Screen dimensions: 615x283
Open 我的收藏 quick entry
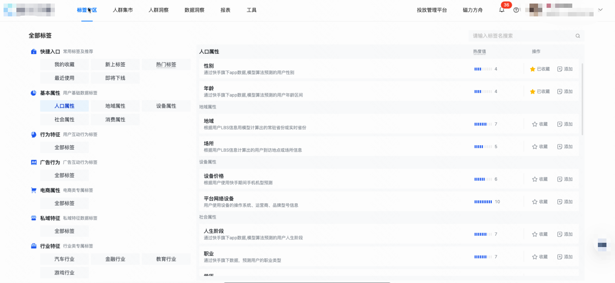pyautogui.click(x=64, y=64)
